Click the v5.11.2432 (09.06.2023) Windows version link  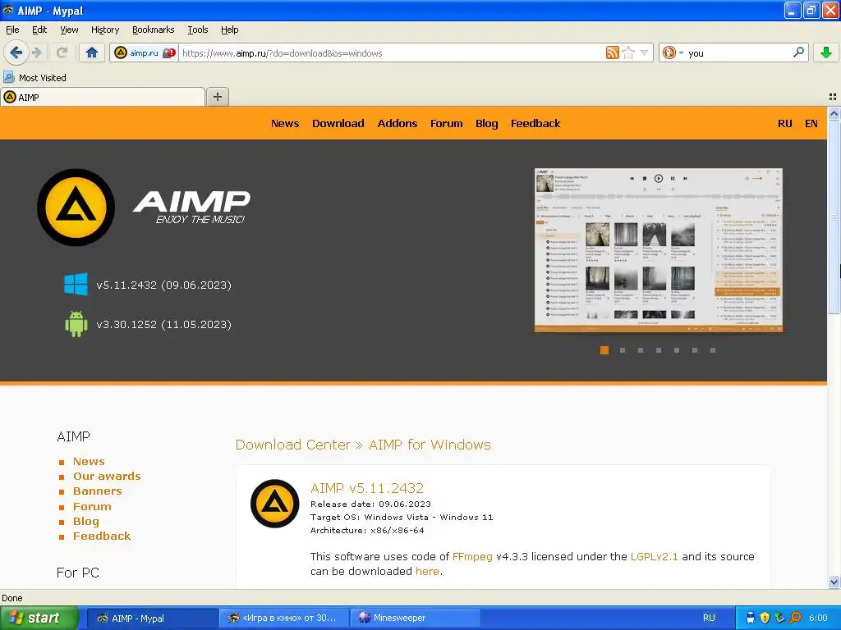(x=163, y=285)
